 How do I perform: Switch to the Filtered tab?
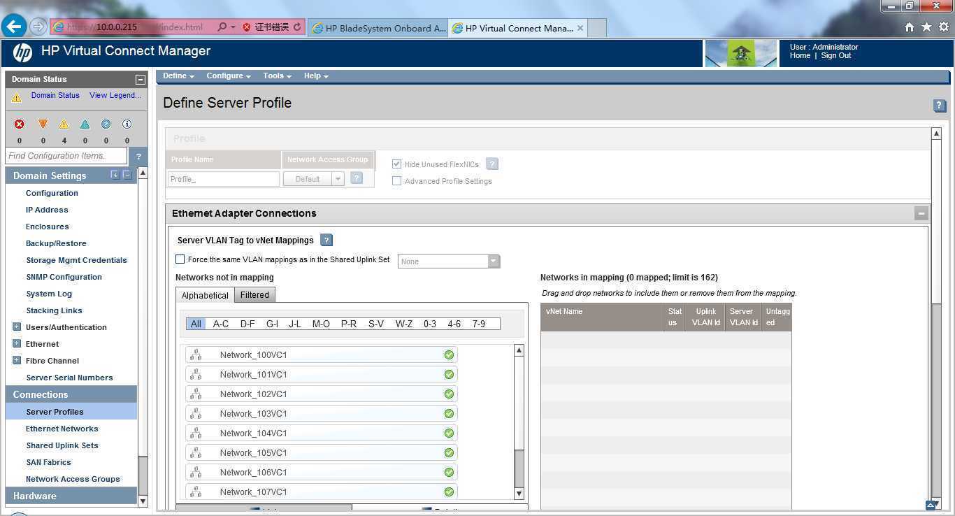(254, 295)
